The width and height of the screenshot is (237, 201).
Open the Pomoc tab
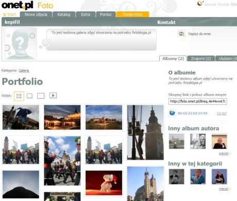click(x=106, y=14)
